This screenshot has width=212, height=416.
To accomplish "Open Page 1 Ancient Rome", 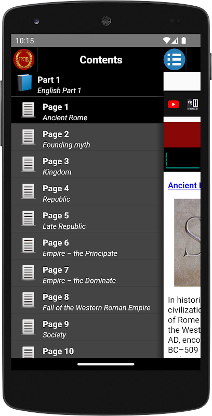I will point(87,110).
